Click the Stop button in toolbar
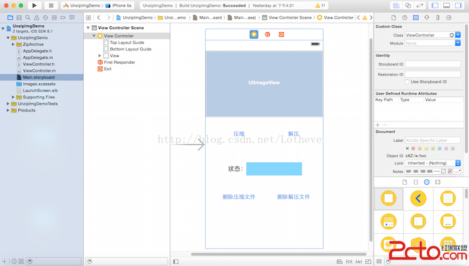 point(51,5)
